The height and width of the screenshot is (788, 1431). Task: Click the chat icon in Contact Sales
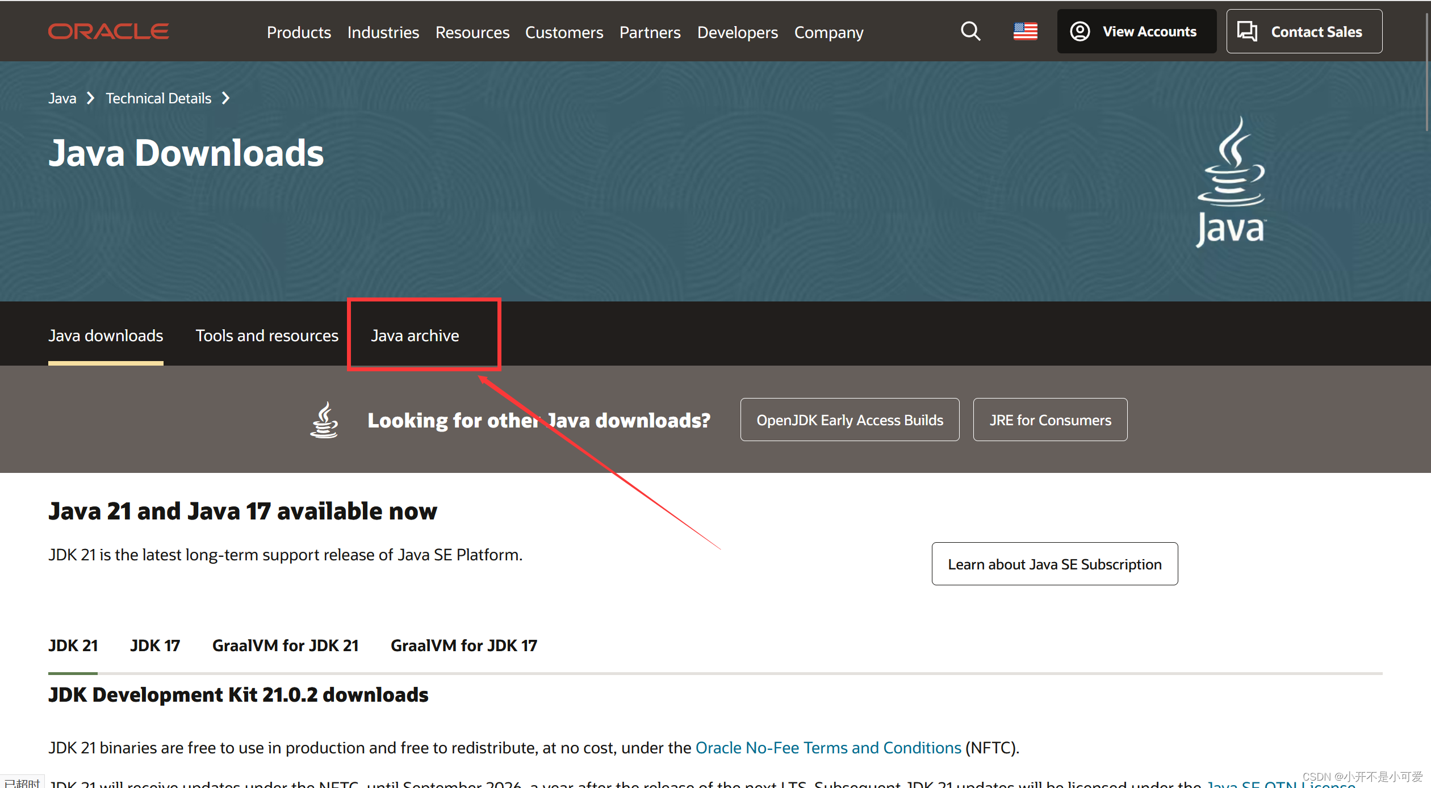(1248, 31)
